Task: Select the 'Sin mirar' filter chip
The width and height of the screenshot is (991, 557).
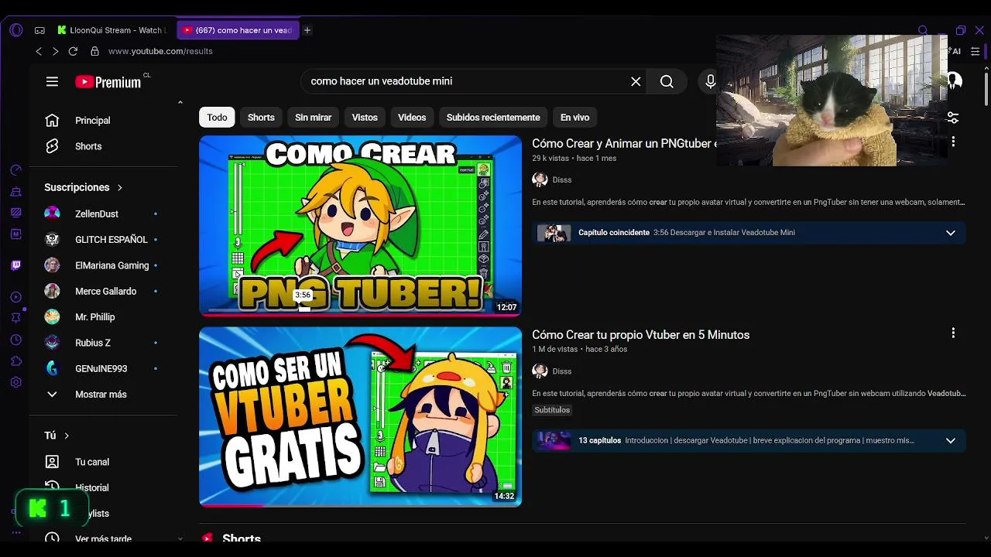Action: (313, 118)
